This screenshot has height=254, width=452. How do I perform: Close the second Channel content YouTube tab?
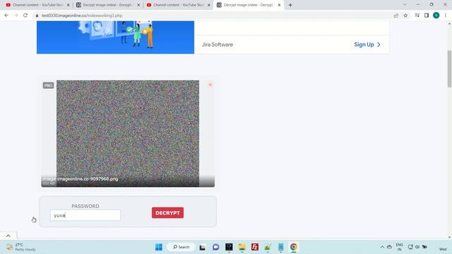click(209, 5)
